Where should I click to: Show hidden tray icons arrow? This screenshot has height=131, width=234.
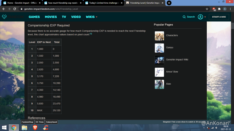204,128
